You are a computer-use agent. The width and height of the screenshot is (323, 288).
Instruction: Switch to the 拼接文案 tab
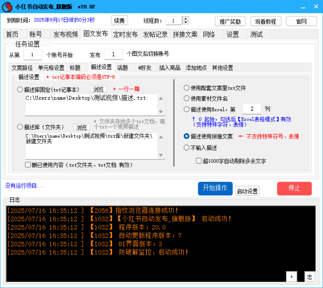pos(185,34)
